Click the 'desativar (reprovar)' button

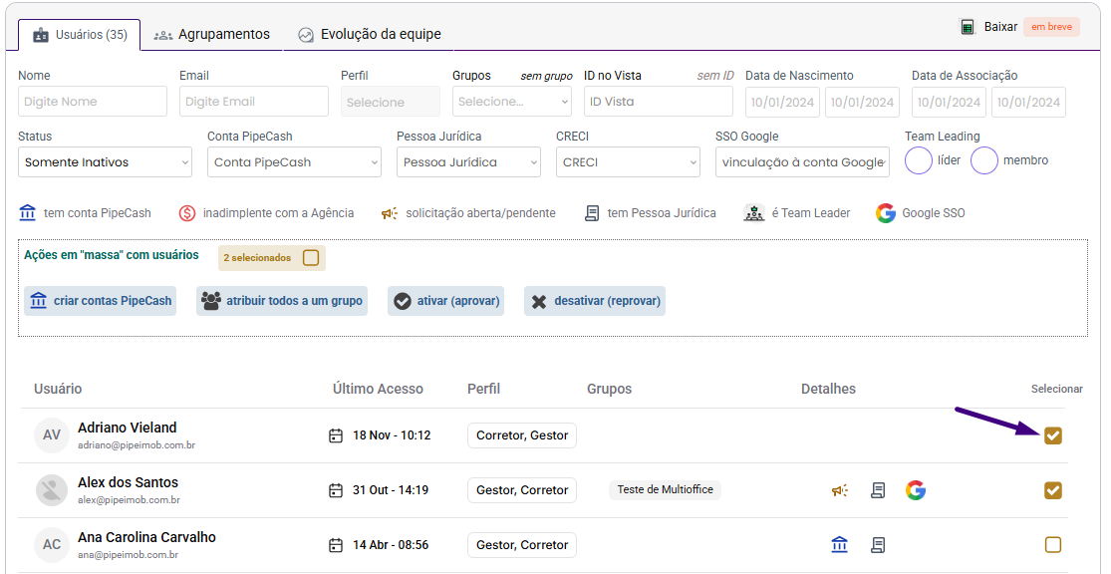(x=595, y=301)
